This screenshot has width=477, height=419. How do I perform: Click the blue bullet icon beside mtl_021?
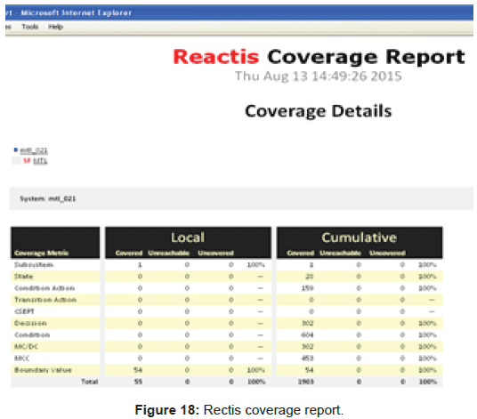16,149
